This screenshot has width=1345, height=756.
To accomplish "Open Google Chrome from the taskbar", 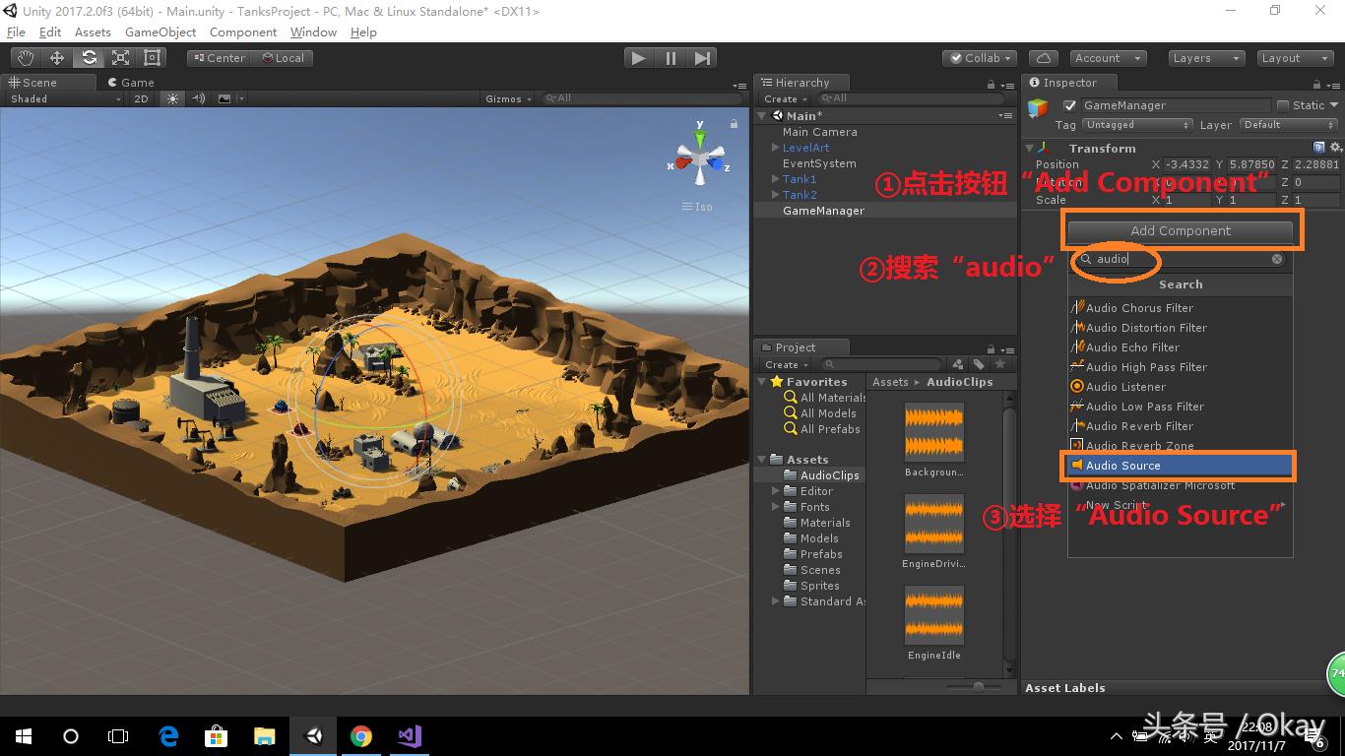I will (x=361, y=735).
